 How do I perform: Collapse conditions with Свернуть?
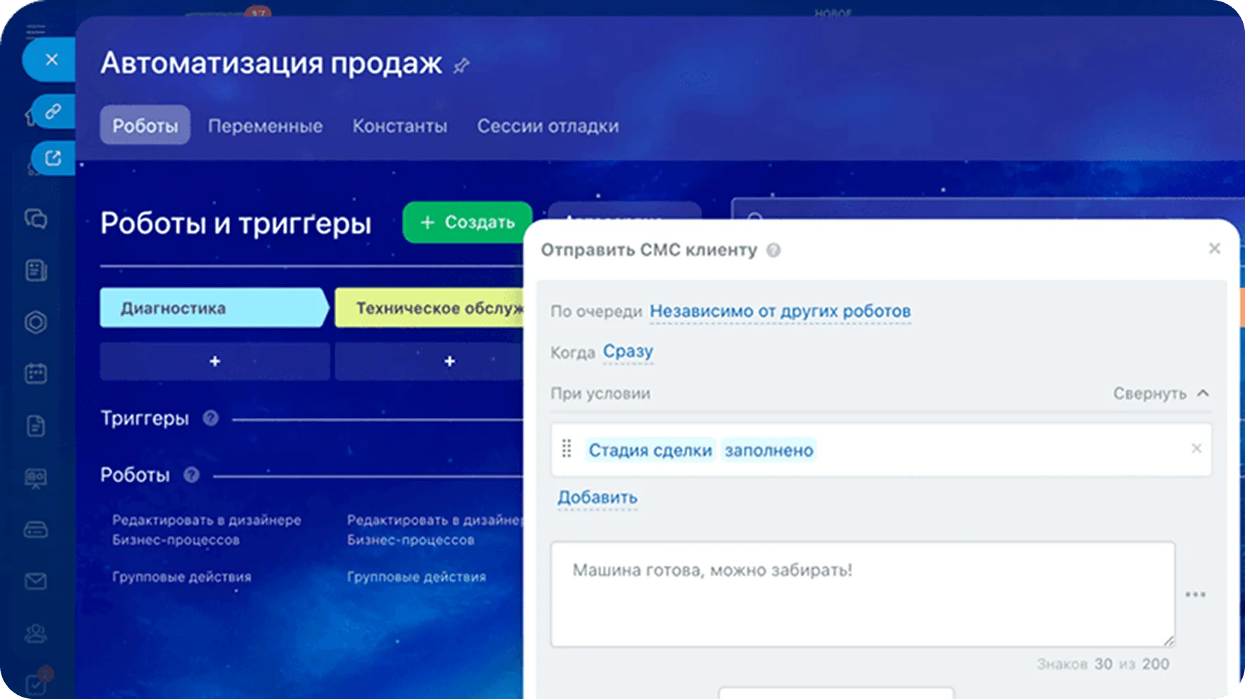(1161, 393)
